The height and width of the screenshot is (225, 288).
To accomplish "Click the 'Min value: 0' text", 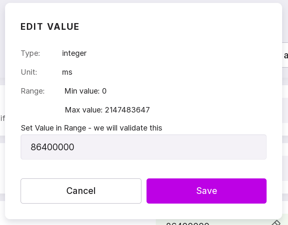I will coord(86,91).
